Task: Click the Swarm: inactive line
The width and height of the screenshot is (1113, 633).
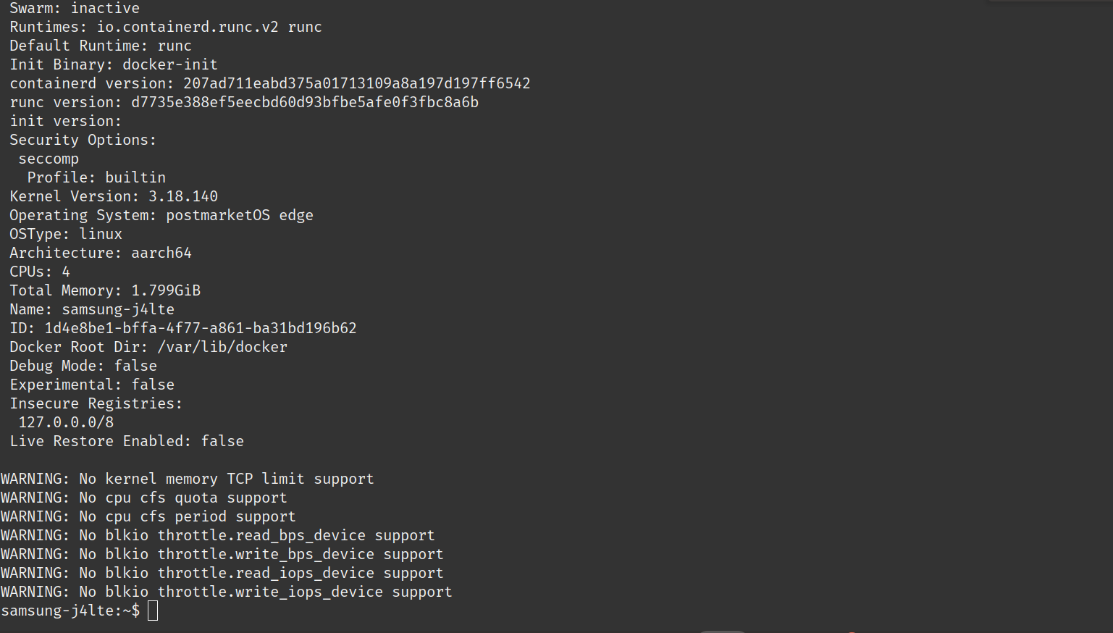Action: tap(75, 8)
